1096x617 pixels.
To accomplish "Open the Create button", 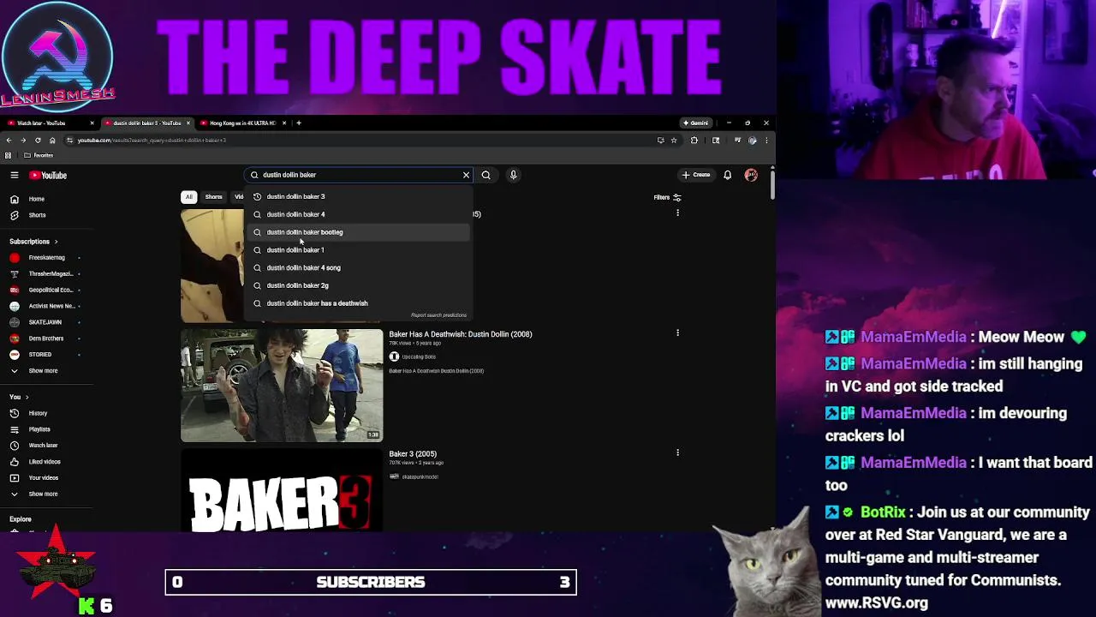I will [696, 175].
